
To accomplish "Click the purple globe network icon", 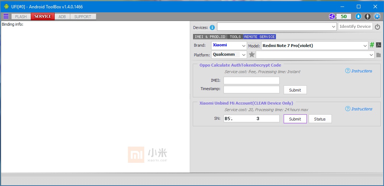I will [x=332, y=16].
